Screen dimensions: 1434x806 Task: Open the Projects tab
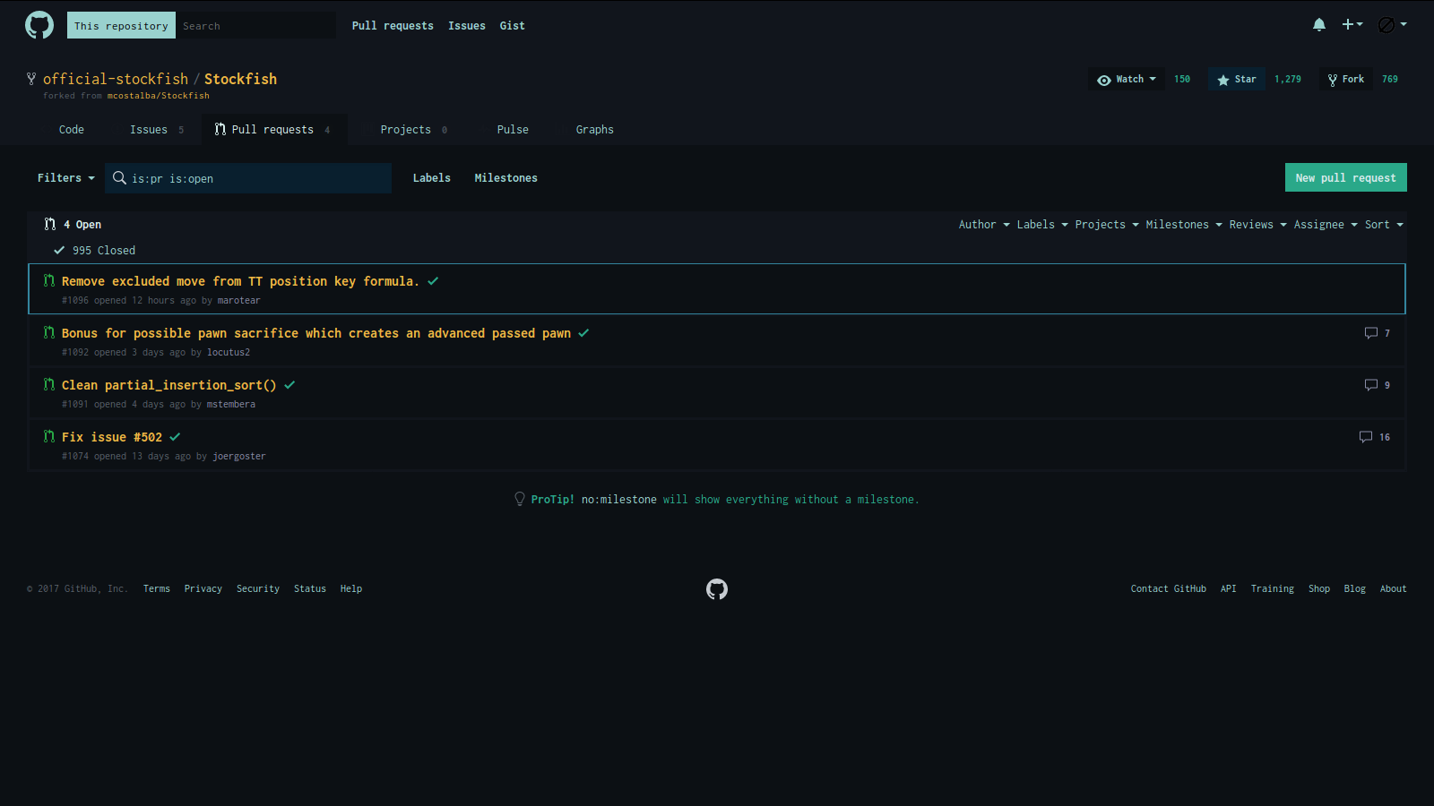click(413, 130)
